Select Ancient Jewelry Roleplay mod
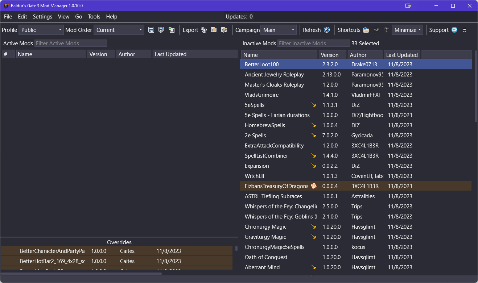The width and height of the screenshot is (478, 283). point(356,75)
